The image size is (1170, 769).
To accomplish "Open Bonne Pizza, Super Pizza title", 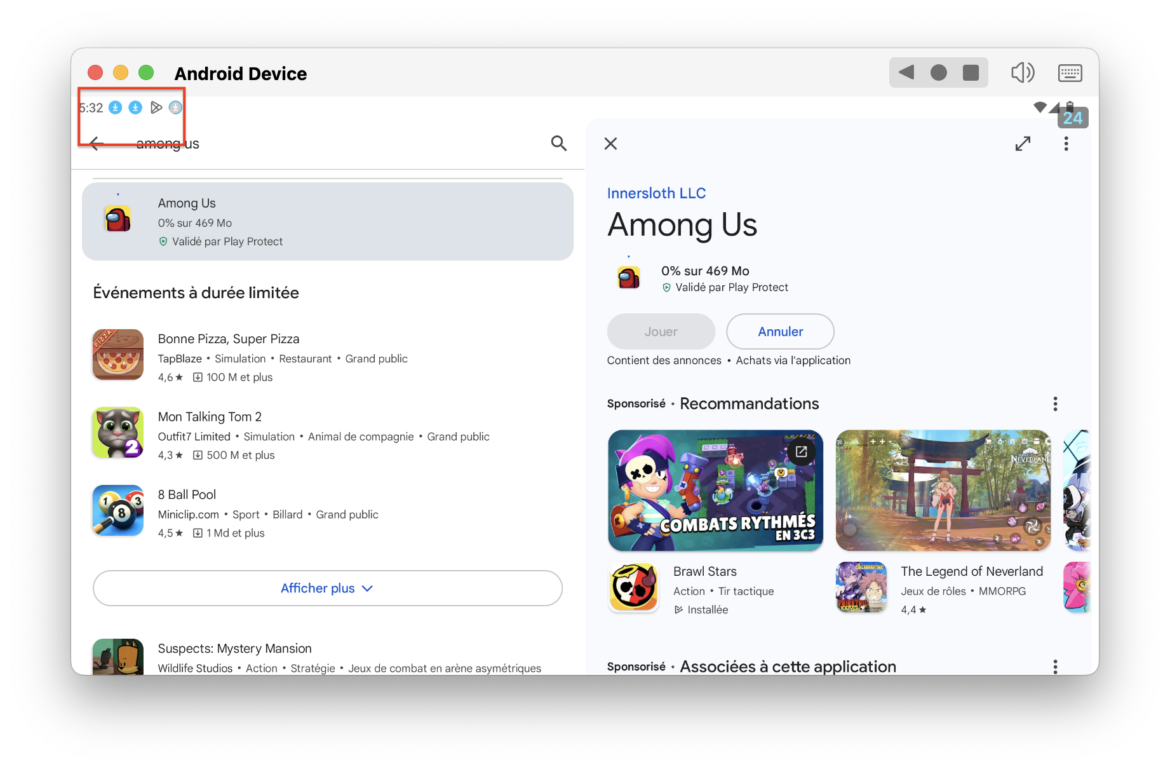I will coord(229,339).
